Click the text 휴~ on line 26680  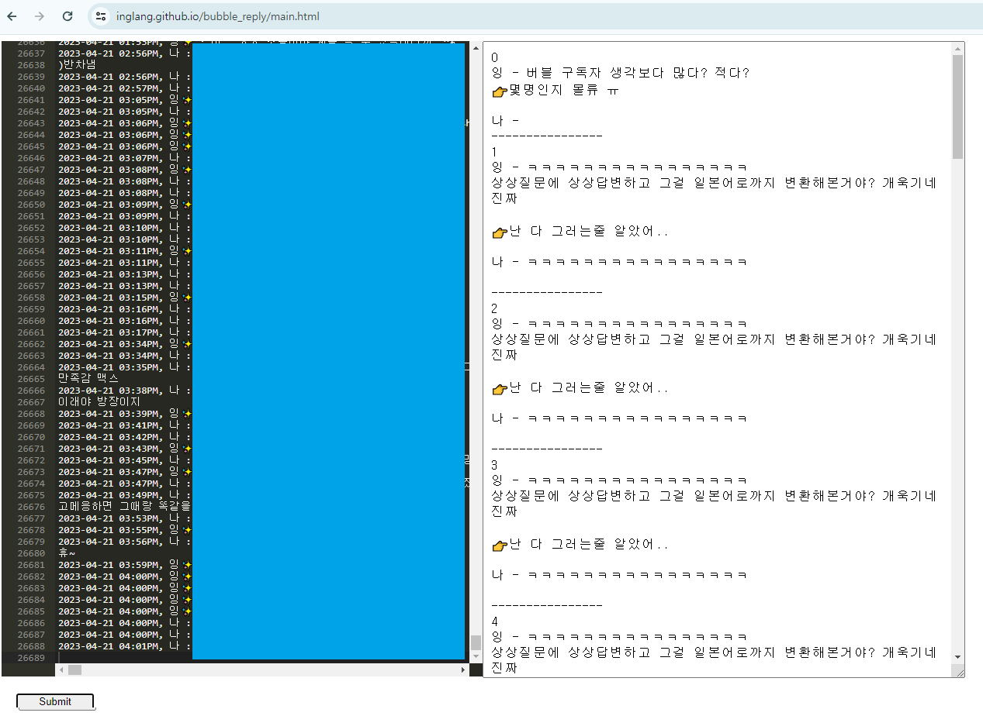(67, 553)
